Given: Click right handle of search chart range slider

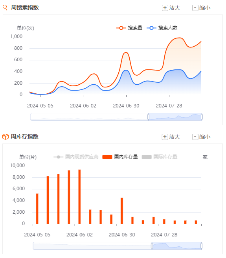Looking at the screenshot, I should 202,117.
